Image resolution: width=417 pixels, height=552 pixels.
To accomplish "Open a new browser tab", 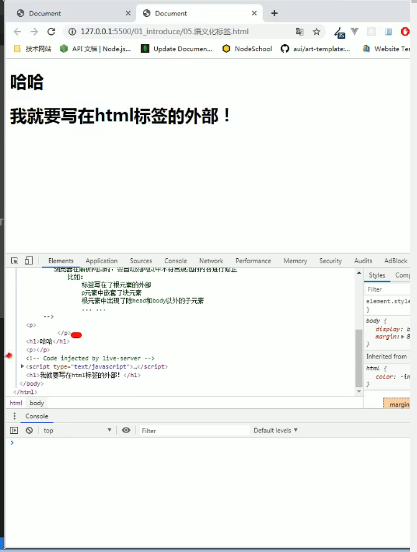I will (274, 13).
